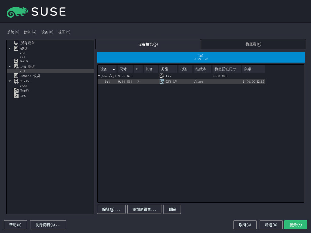Select the Bcache device icon
This screenshot has width=311, height=233.
tap(16, 76)
